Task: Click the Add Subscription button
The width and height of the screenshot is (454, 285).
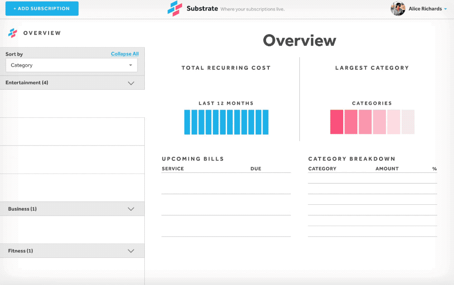Action: (42, 9)
